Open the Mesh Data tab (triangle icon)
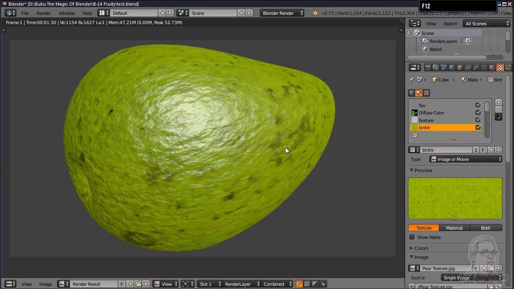 484,67
